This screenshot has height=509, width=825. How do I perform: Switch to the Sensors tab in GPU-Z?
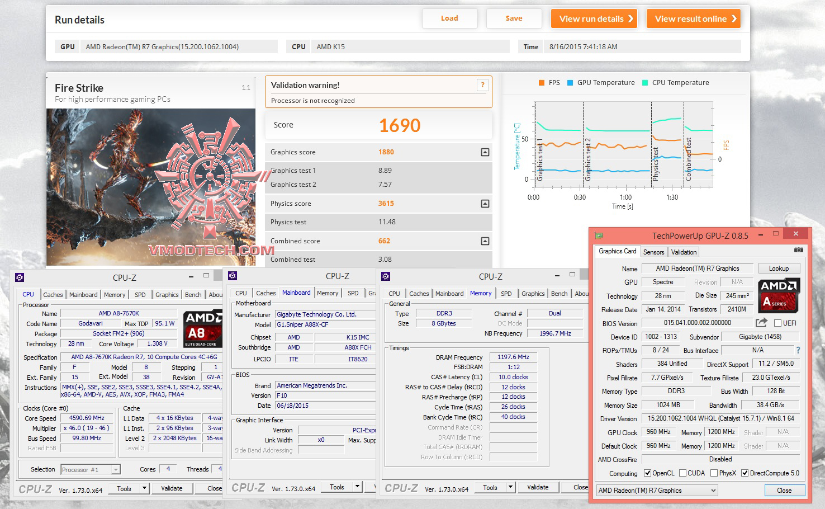(653, 252)
